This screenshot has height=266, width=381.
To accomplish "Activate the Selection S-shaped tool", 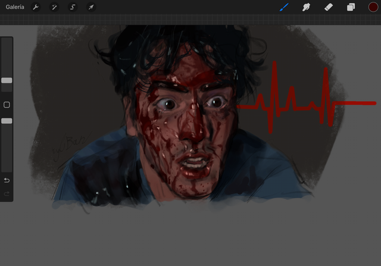I will coord(73,7).
